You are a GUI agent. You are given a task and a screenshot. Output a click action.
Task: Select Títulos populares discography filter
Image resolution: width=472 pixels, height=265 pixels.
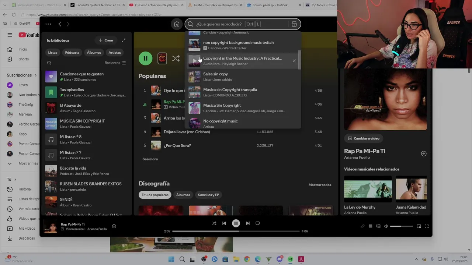pyautogui.click(x=155, y=195)
